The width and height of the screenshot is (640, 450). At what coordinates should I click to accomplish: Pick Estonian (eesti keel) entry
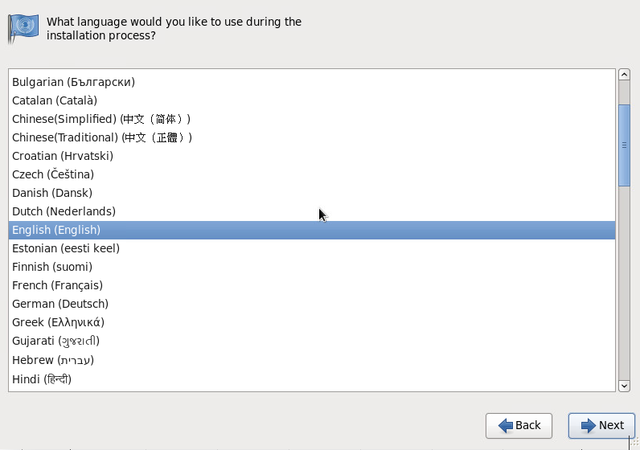(x=312, y=248)
